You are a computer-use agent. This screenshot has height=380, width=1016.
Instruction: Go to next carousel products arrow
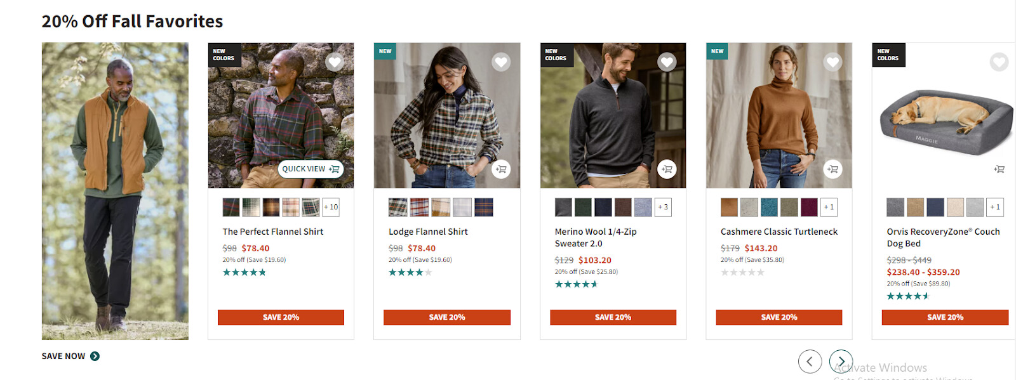[841, 362]
